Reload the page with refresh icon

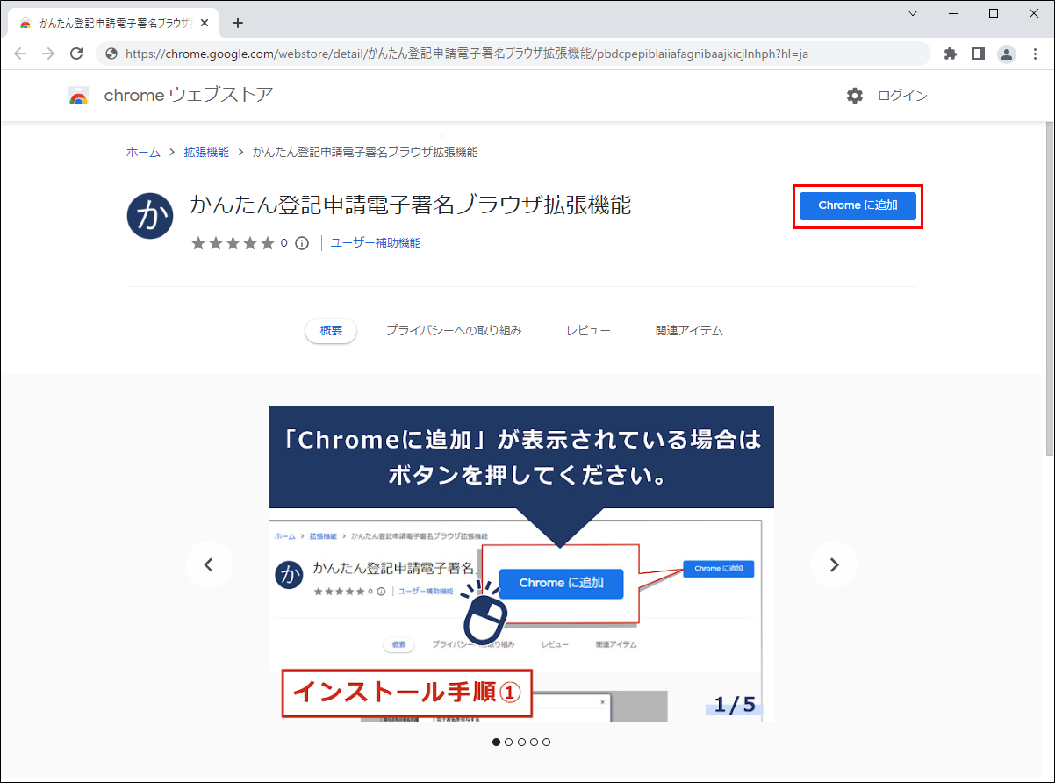(76, 54)
